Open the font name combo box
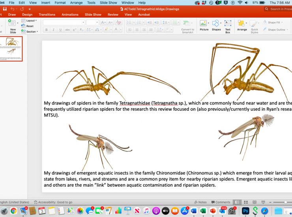The image size is (292, 217). 64,22
